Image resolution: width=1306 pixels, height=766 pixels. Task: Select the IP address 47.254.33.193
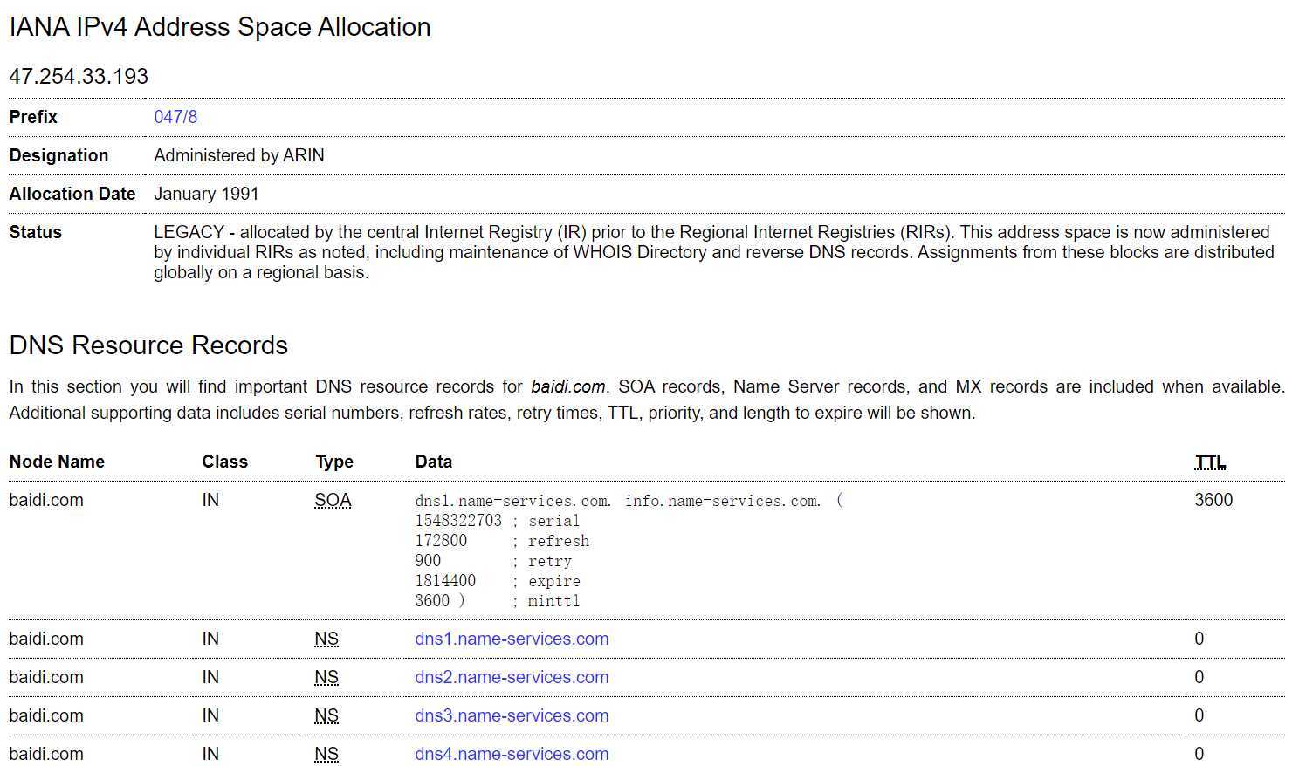[x=79, y=77]
